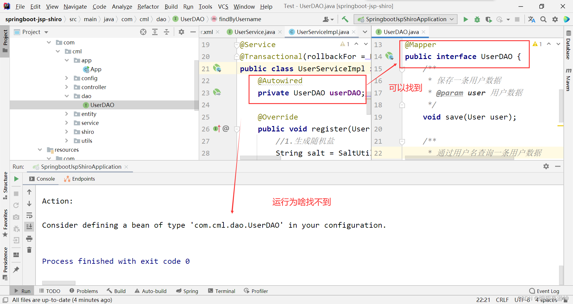
Task: Select UserDAO in the project tree
Action: pos(103,105)
